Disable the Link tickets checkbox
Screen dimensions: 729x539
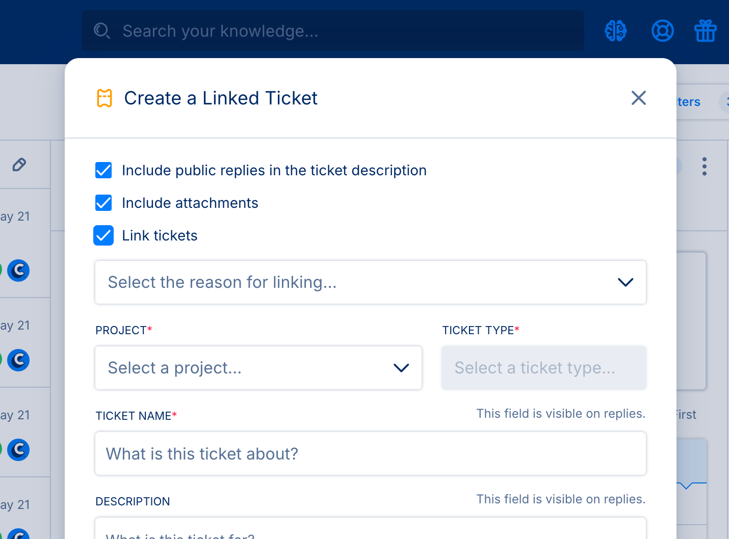103,235
